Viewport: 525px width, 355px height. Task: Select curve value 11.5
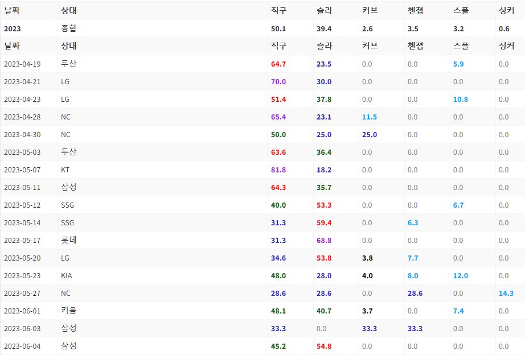(370, 117)
